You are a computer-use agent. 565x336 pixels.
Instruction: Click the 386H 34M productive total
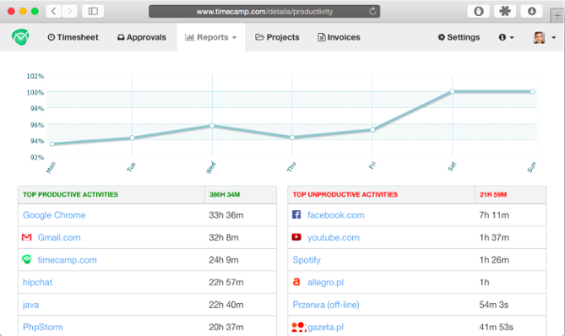(225, 194)
